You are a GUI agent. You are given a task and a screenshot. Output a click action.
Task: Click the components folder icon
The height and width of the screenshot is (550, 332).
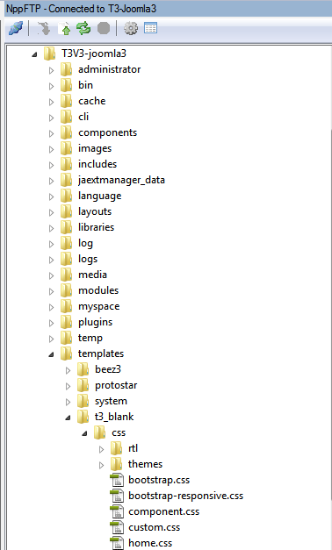point(66,132)
